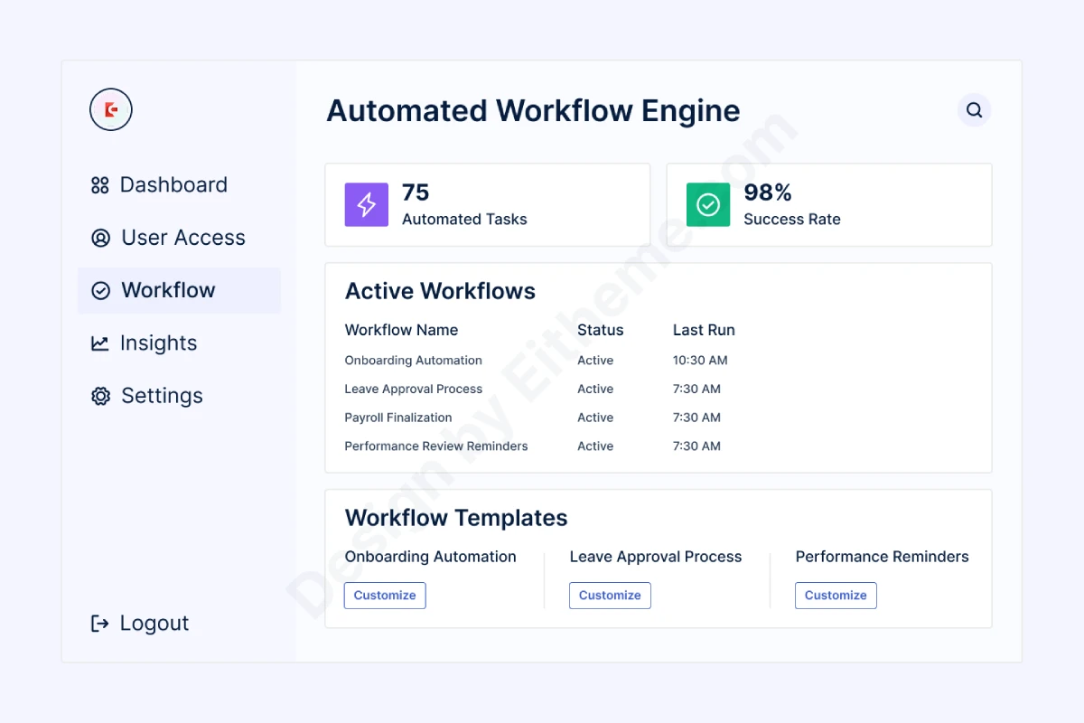1084x723 pixels.
Task: Click the Insights chart icon
Action: (100, 343)
